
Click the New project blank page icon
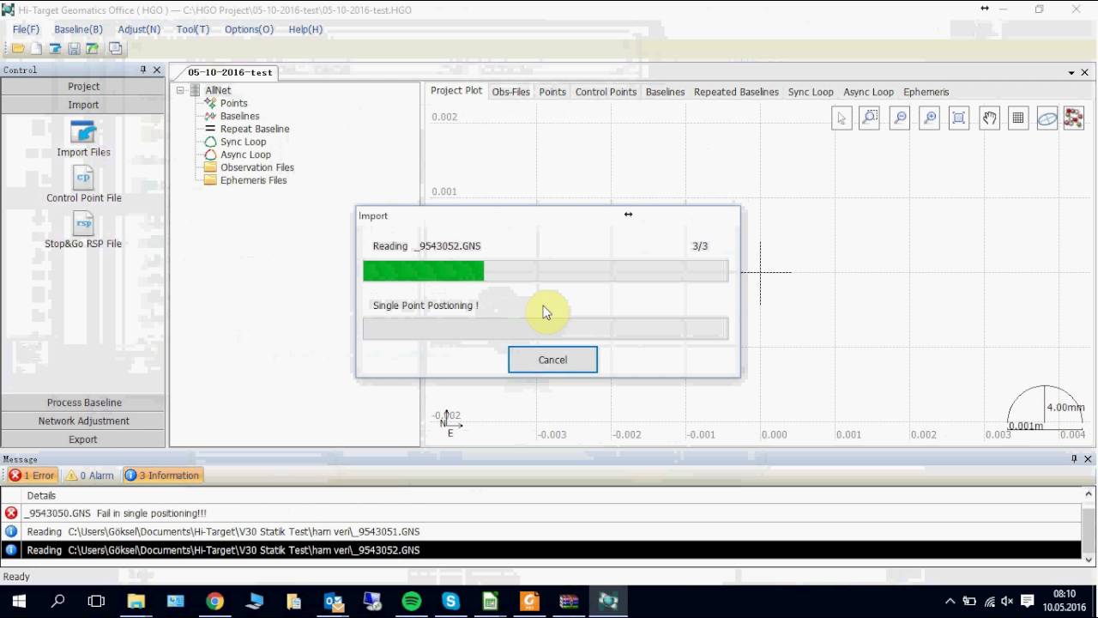(x=36, y=49)
